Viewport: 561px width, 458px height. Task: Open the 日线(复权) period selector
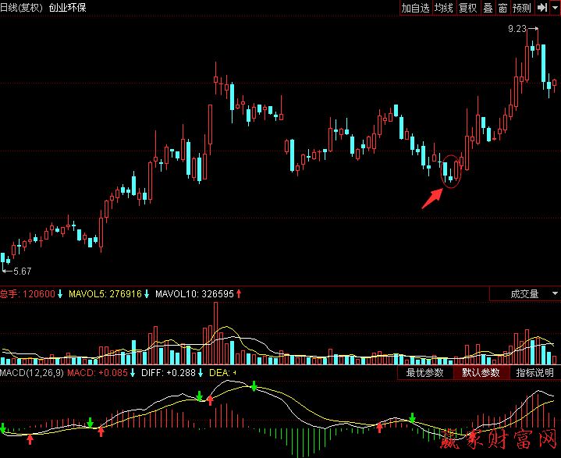22,8
